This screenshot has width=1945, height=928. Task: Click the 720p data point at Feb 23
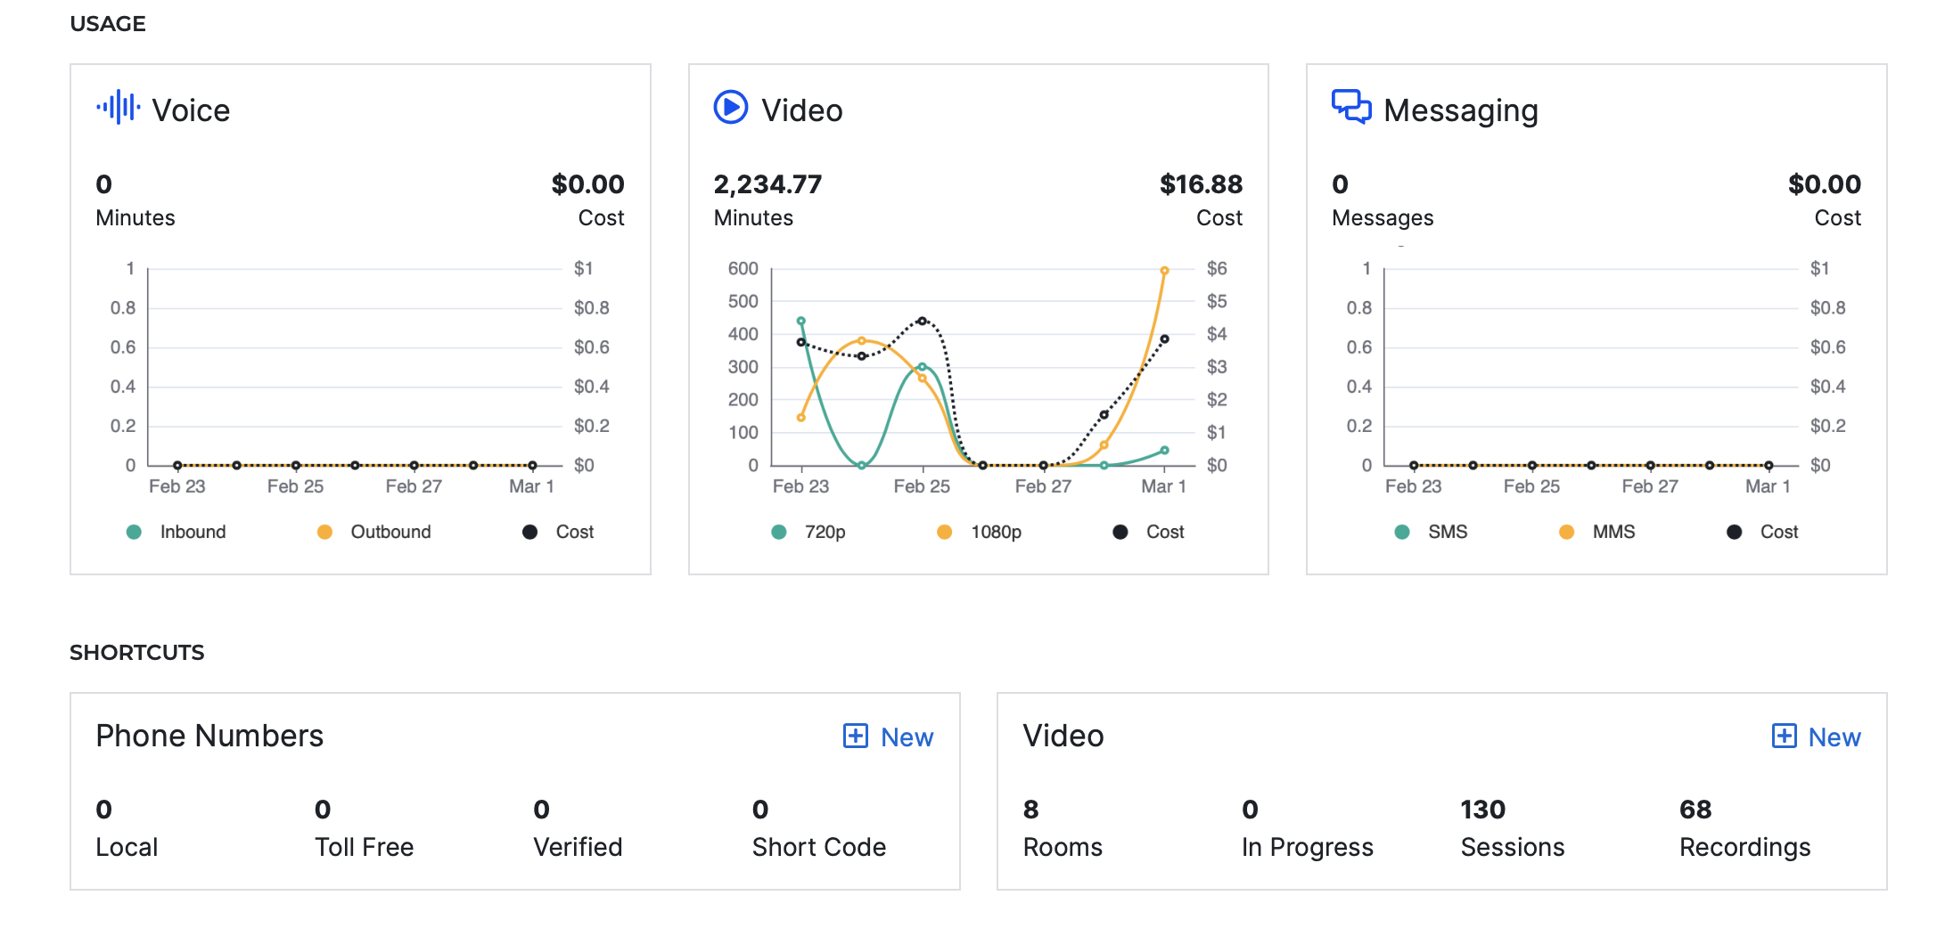[800, 321]
